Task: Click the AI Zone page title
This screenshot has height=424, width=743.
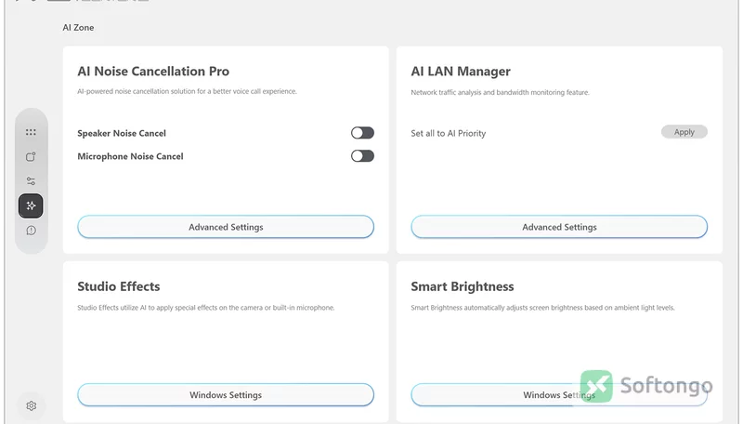Action: 78,28
